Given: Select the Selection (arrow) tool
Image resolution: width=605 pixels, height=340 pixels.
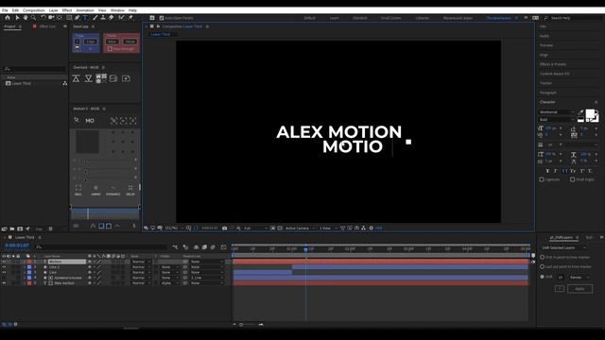Looking at the screenshot, I should [x=17, y=18].
